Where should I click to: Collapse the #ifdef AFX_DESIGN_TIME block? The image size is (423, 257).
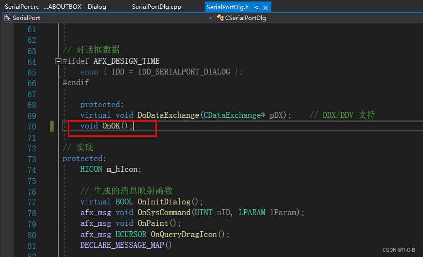58,61
